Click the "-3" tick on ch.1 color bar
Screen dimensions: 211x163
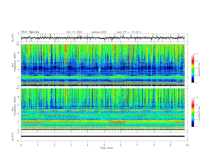pos(197,54)
